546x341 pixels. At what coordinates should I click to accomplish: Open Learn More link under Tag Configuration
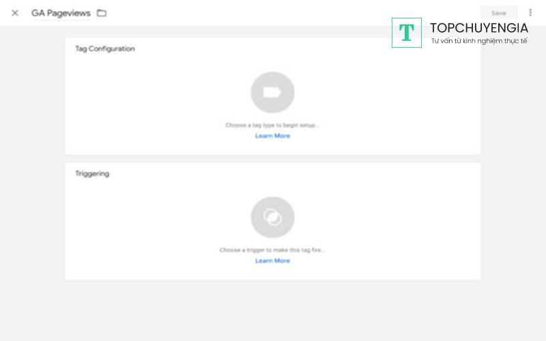[272, 136]
